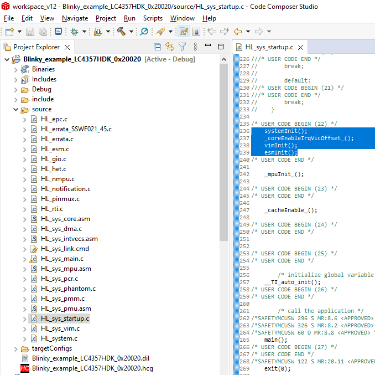Click the New file toolbar icon

click(9, 32)
